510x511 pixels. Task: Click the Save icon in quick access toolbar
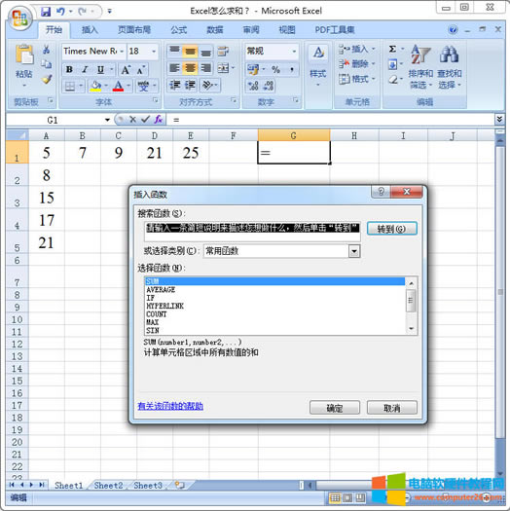(46, 12)
